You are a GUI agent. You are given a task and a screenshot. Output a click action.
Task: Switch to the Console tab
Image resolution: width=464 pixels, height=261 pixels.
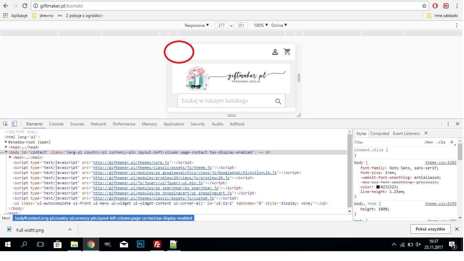click(x=56, y=124)
